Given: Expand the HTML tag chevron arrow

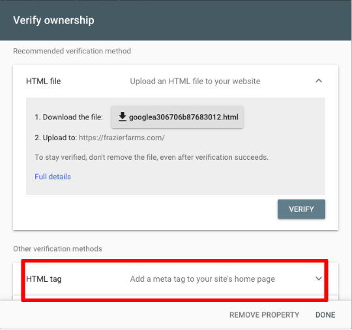Looking at the screenshot, I should [x=319, y=278].
